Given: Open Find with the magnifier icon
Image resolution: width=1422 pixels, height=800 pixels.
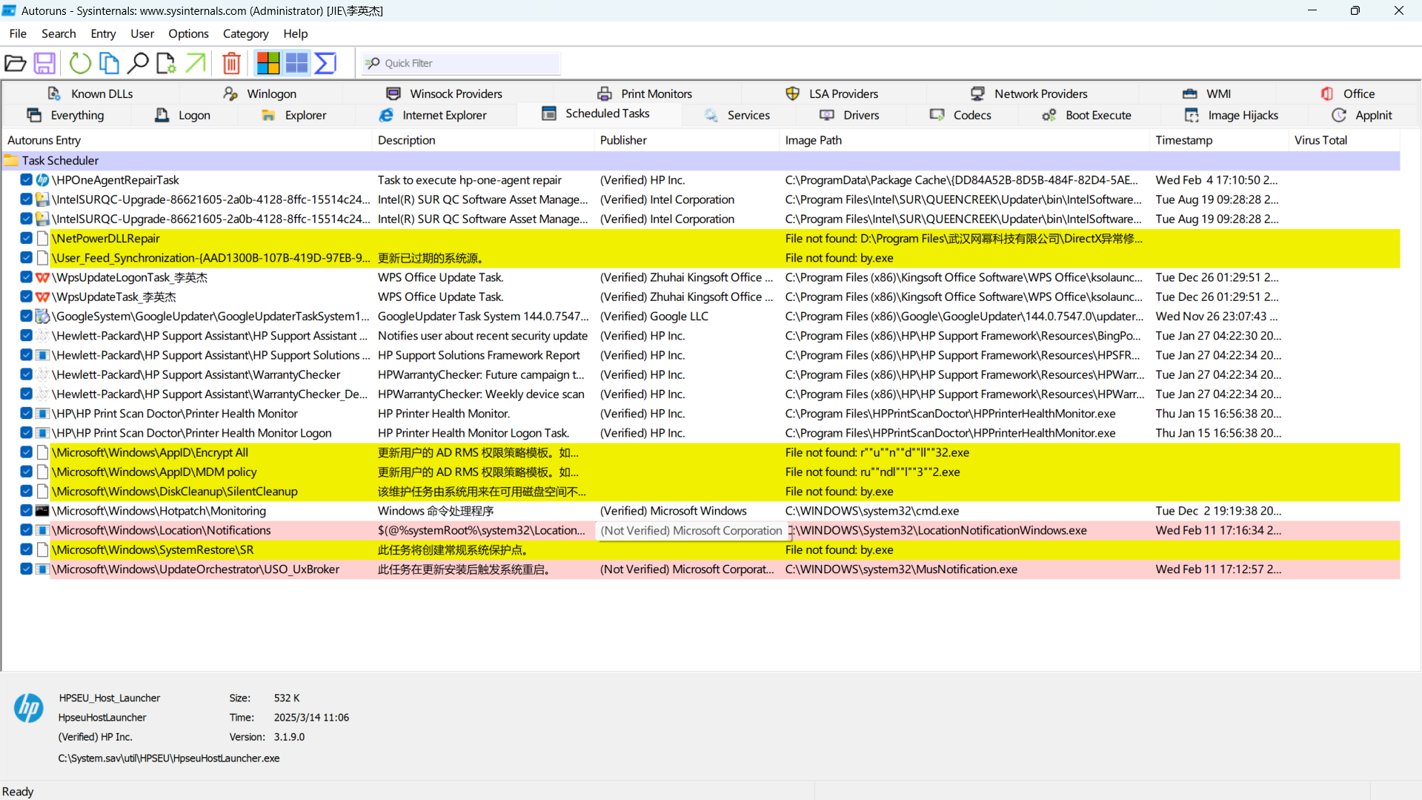Looking at the screenshot, I should click(x=138, y=63).
